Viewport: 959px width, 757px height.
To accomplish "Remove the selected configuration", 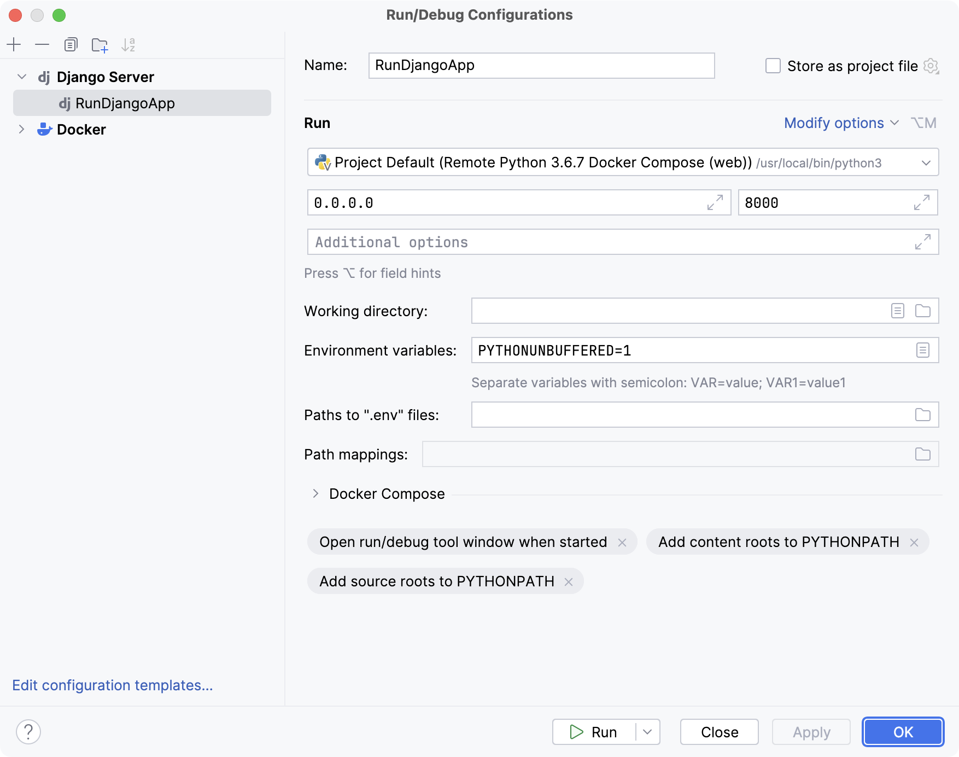I will (x=42, y=45).
